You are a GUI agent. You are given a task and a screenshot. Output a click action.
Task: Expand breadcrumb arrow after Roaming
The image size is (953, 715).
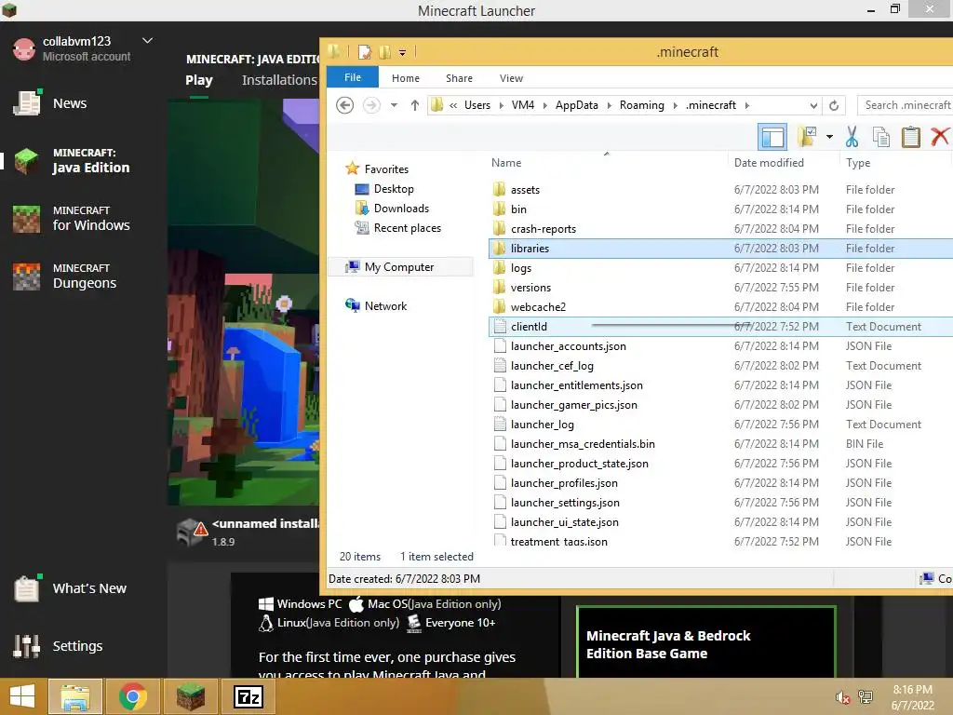point(675,106)
